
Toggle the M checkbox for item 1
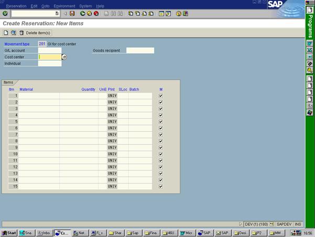[x=161, y=96]
